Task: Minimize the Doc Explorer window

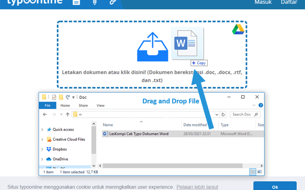Action: click(229, 97)
